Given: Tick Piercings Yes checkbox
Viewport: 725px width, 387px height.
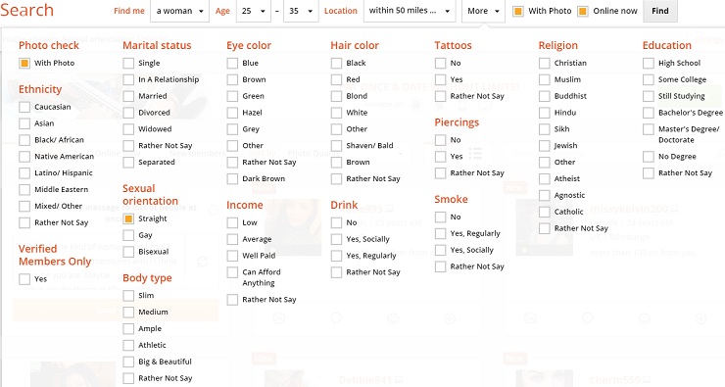Looking at the screenshot, I should coord(441,157).
